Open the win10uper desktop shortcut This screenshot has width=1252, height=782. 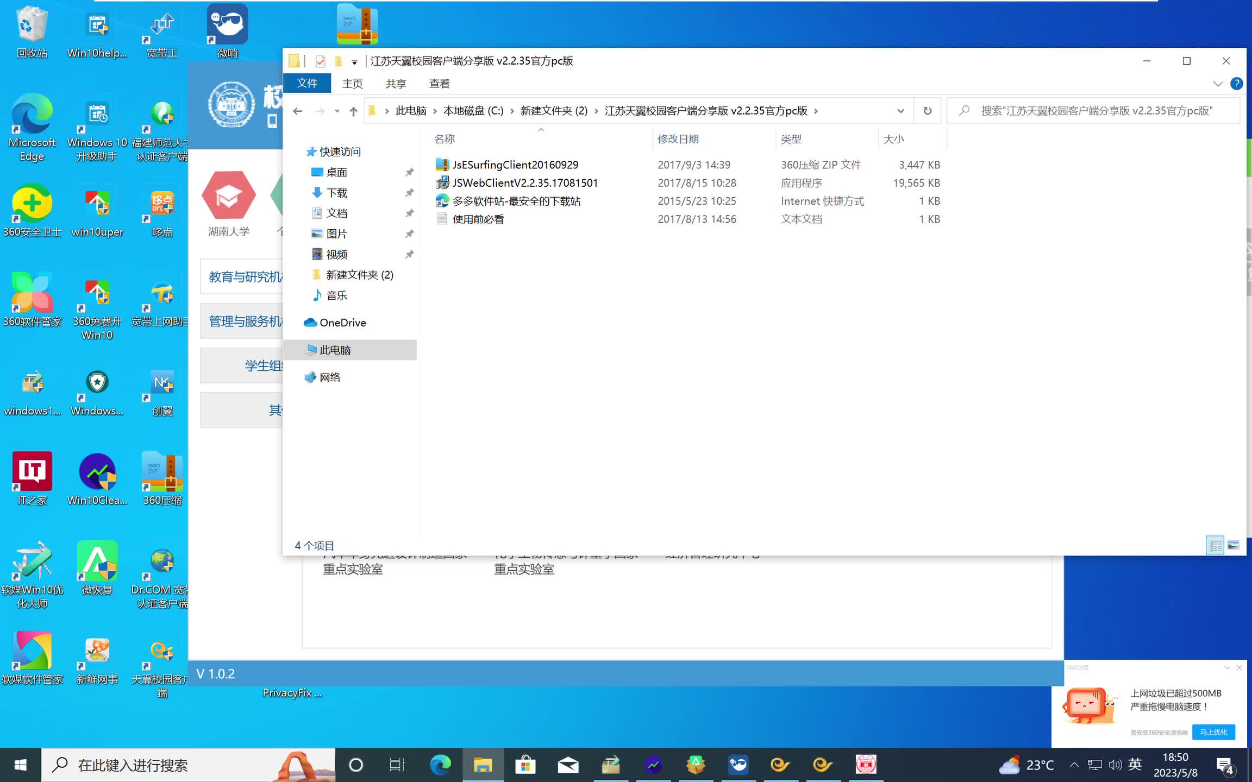[x=97, y=212]
